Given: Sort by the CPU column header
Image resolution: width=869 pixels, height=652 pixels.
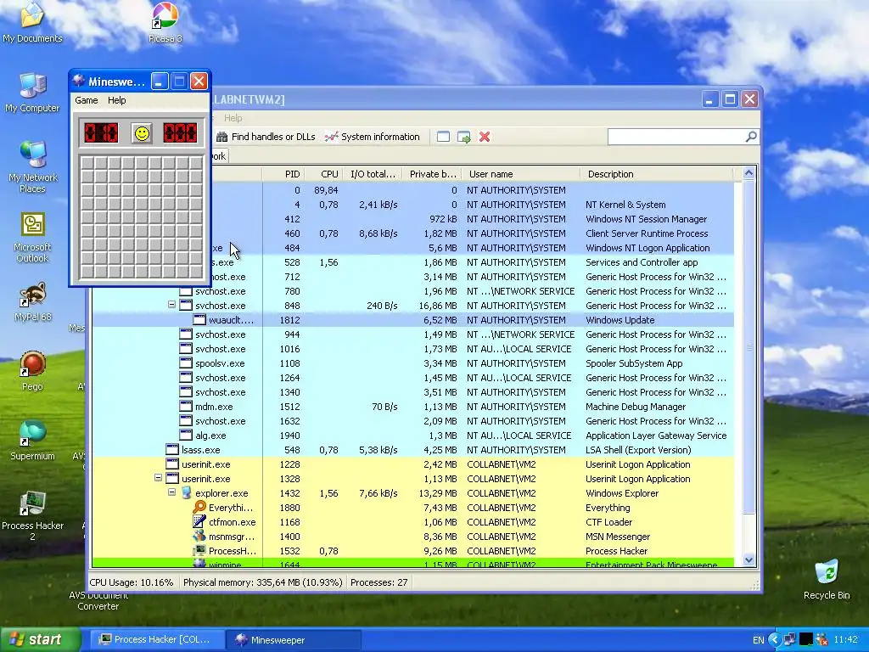Looking at the screenshot, I should 323,174.
